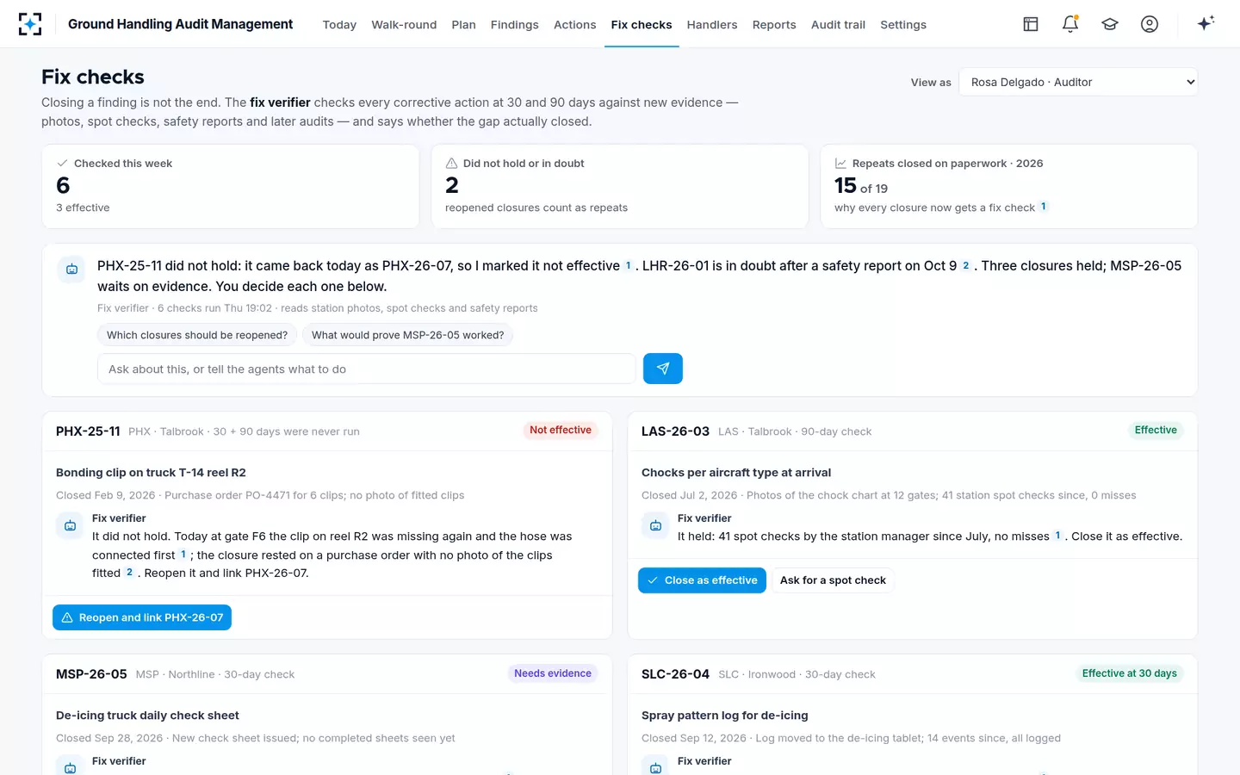Screen dimensions: 1240x775
Task: Click the bot avatar in the LAS-26-03 card
Action: [656, 525]
